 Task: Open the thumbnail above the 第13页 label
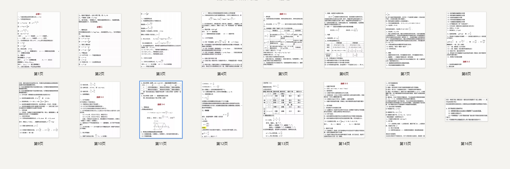(x=283, y=110)
